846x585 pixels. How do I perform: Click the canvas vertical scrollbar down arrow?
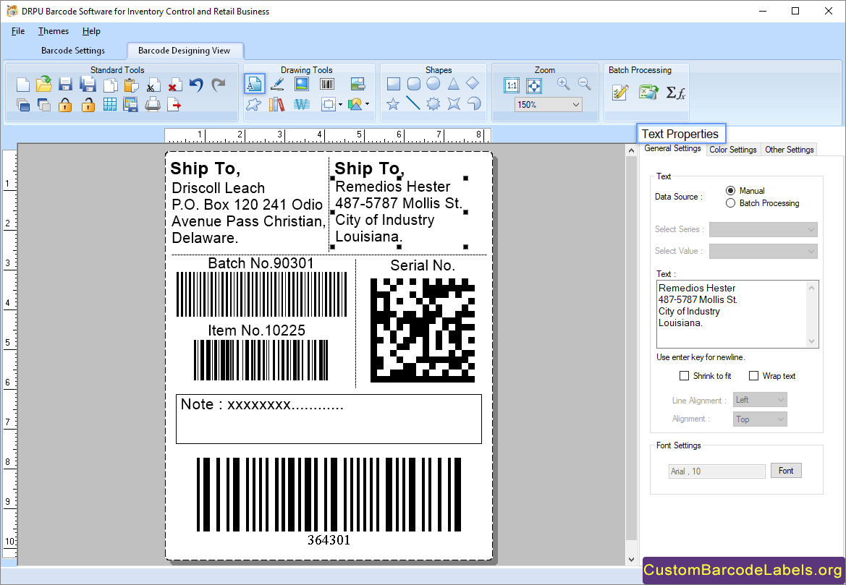tap(631, 560)
